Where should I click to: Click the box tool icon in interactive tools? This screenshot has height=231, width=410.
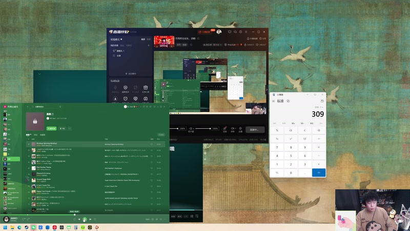146,88
